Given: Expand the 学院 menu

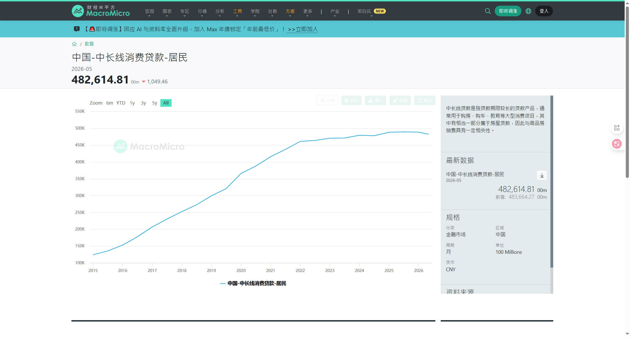Looking at the screenshot, I should (x=255, y=11).
